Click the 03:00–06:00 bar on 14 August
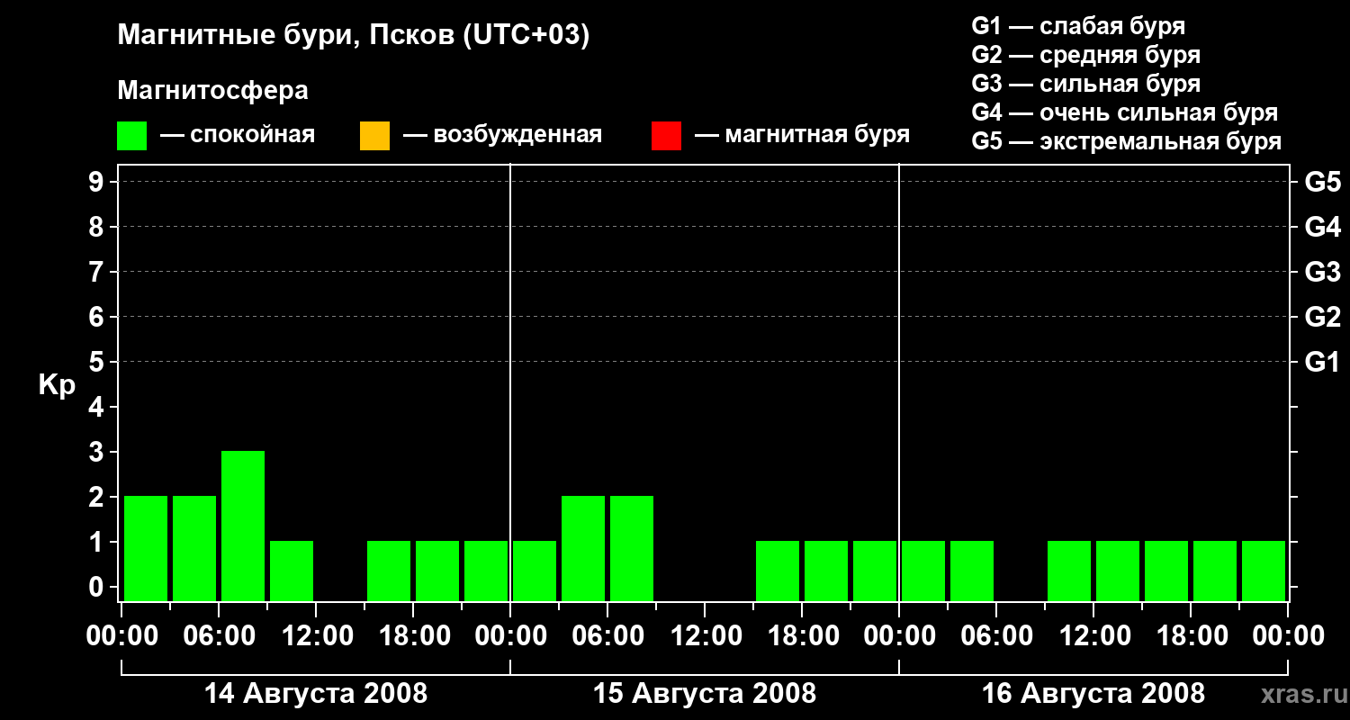The image size is (1350, 720). (x=194, y=548)
